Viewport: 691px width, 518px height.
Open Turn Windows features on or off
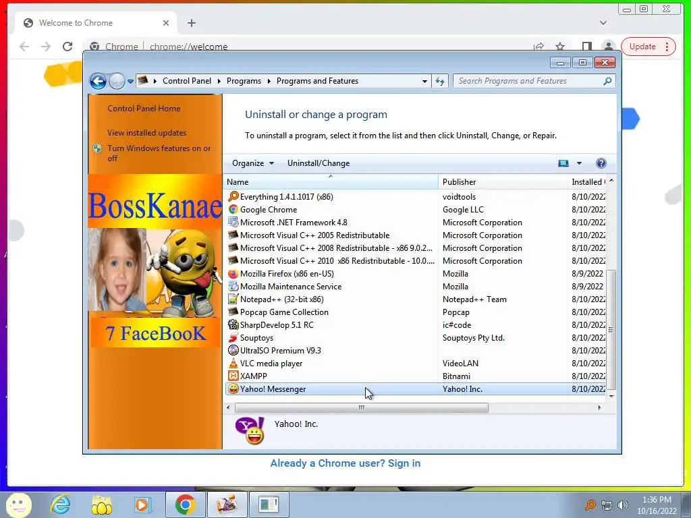(x=159, y=153)
